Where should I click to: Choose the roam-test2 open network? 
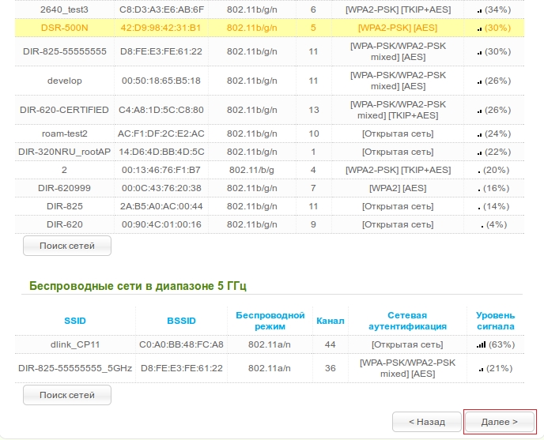65,134
